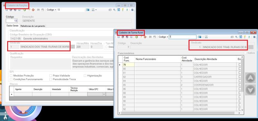Select the CARREGADOR activity cell
258x121 pixels.
coord(215,77)
